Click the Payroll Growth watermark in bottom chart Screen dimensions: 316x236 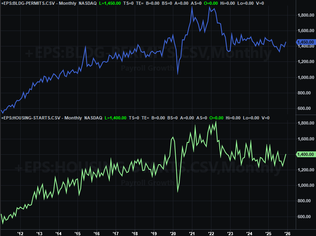point(148,183)
